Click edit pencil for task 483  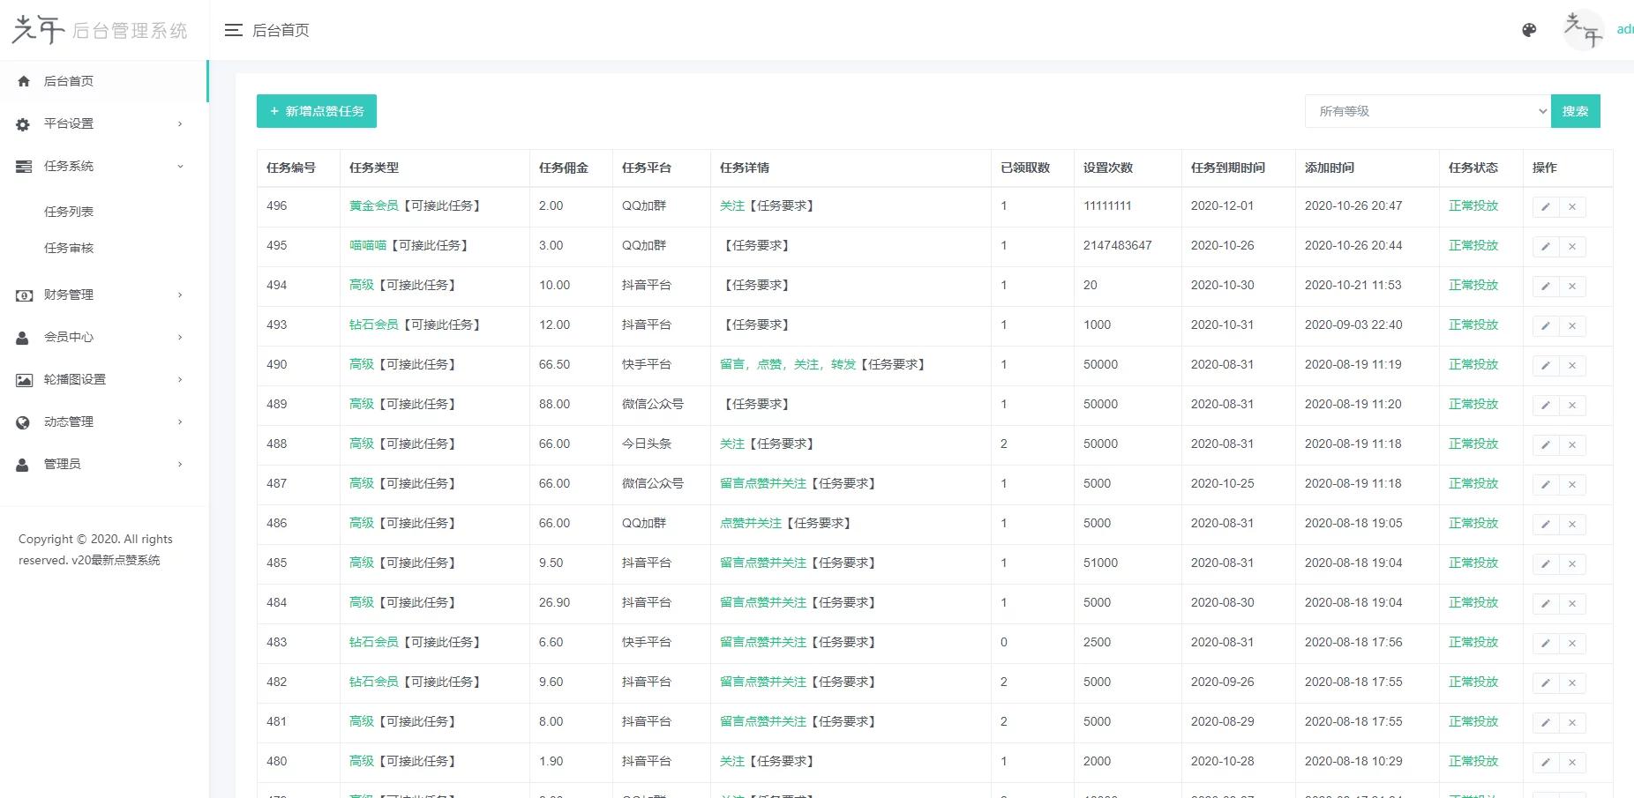coord(1546,644)
